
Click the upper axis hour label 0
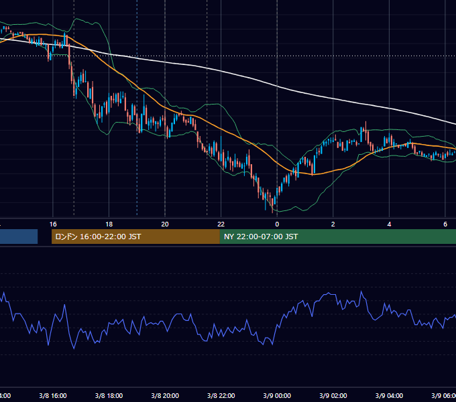pyautogui.click(x=277, y=224)
